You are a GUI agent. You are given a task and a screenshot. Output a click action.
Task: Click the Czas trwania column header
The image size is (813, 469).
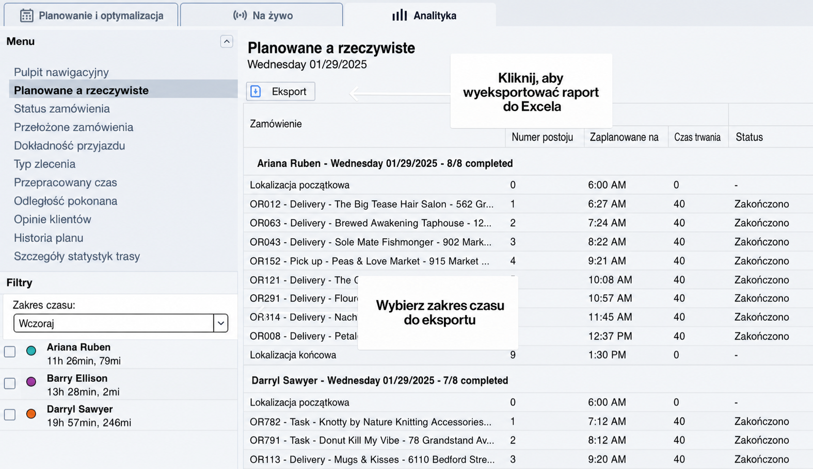pos(697,137)
